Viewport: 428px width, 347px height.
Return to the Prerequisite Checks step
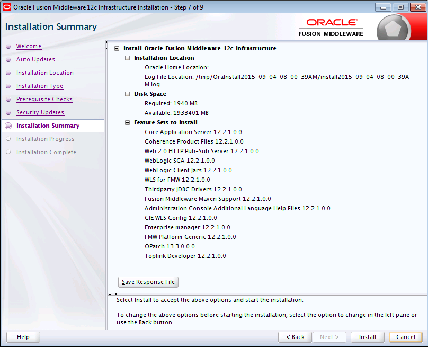[44, 99]
